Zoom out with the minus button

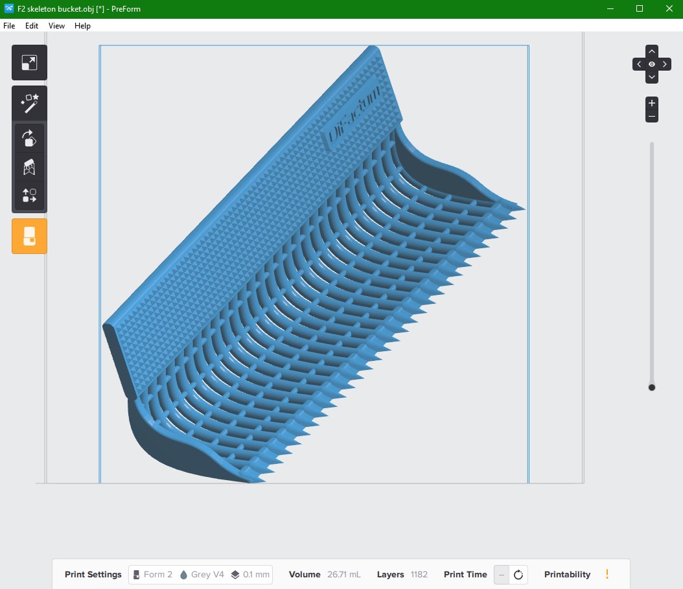point(652,117)
